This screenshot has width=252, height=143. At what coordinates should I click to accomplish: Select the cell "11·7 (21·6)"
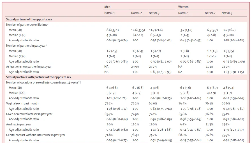pos(156,30)
